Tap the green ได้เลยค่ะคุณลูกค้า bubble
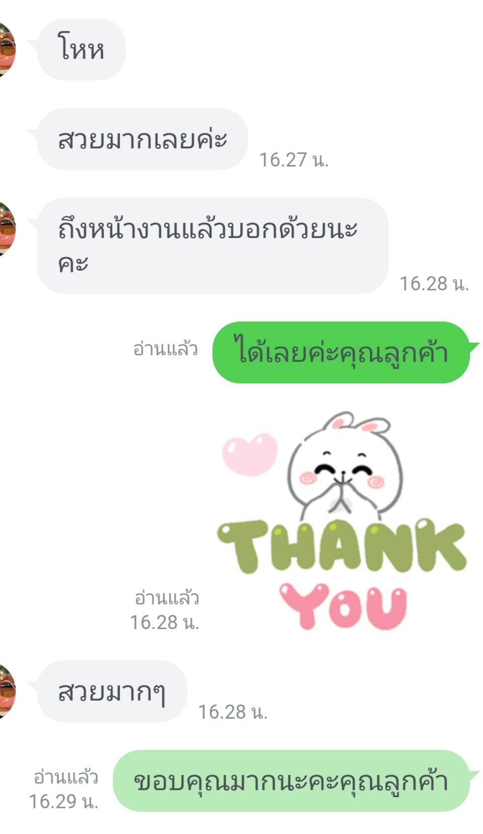The width and height of the screenshot is (483, 834). pyautogui.click(x=341, y=352)
